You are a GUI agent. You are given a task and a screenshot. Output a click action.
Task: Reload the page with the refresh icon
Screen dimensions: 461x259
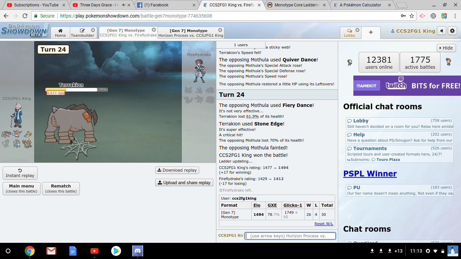(x=25, y=16)
